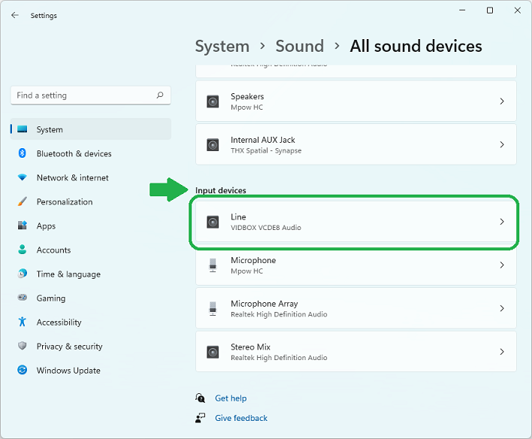The image size is (532, 439).
Task: Open the Get help link
Action: [231, 398]
